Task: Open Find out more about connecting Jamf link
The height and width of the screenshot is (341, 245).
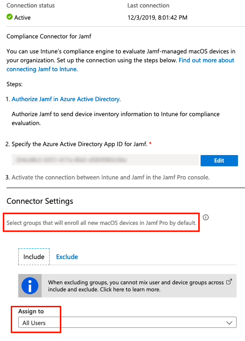Action: (121, 65)
